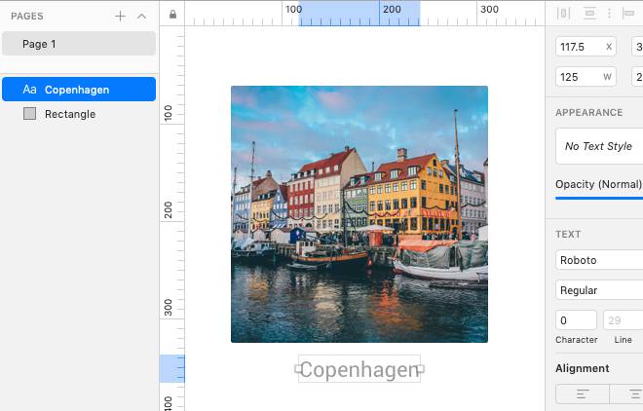The height and width of the screenshot is (411, 643).
Task: Select the Copenhagen text layer
Action: point(78,90)
